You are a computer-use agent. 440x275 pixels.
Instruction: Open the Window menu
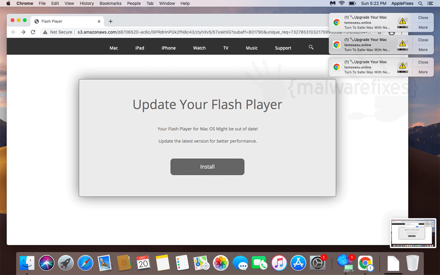coord(167,4)
